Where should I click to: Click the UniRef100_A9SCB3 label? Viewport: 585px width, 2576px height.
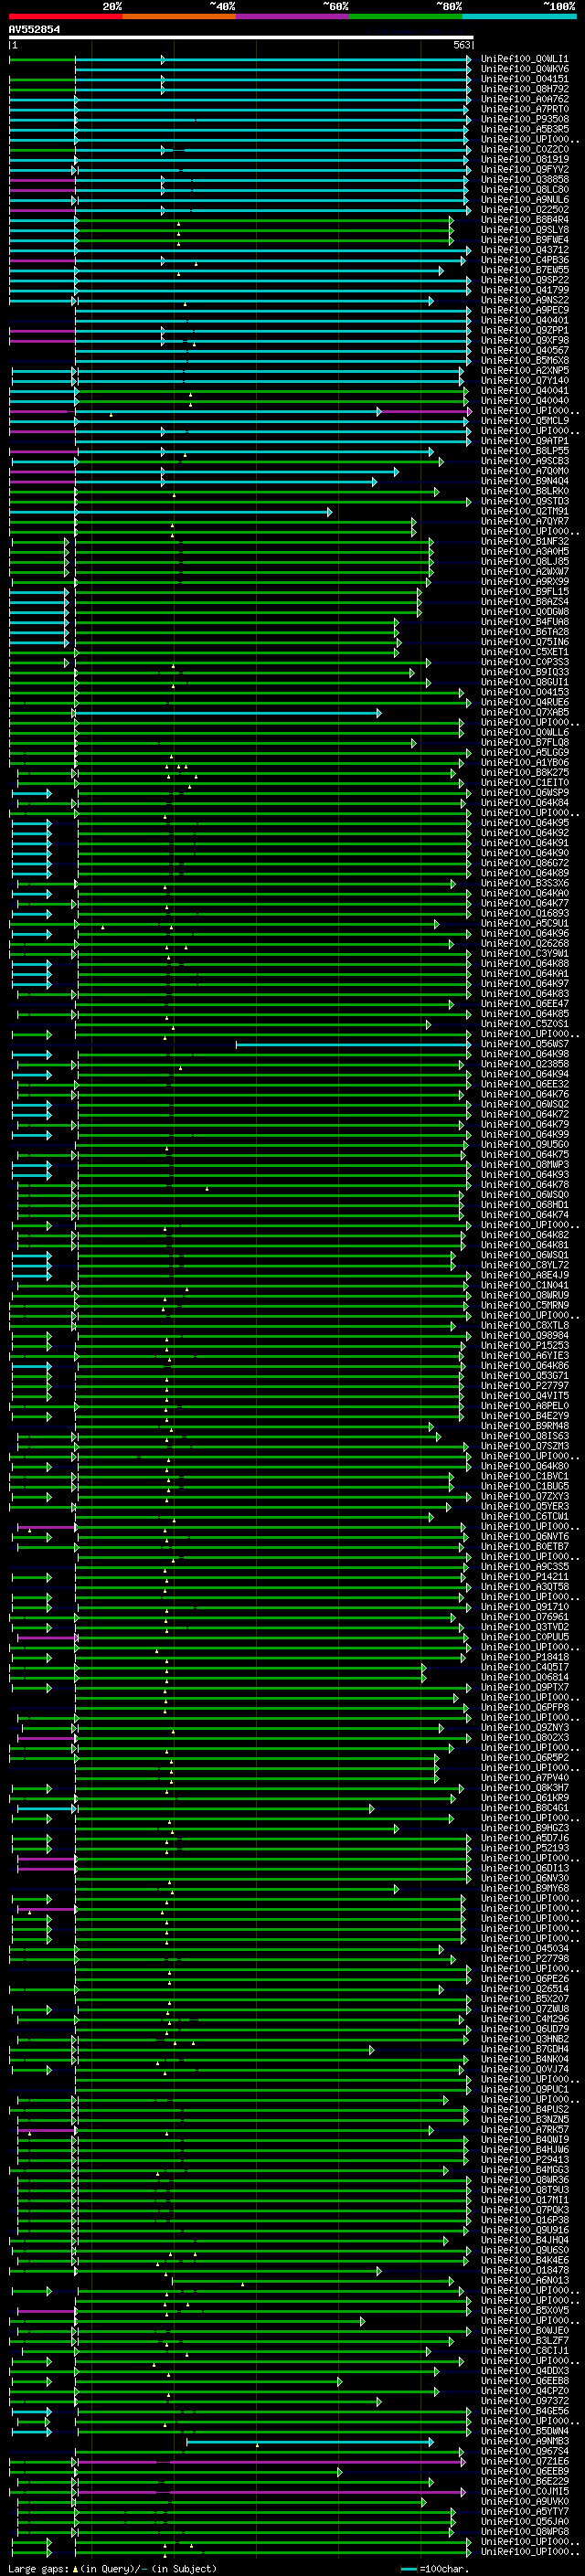coord(524,461)
